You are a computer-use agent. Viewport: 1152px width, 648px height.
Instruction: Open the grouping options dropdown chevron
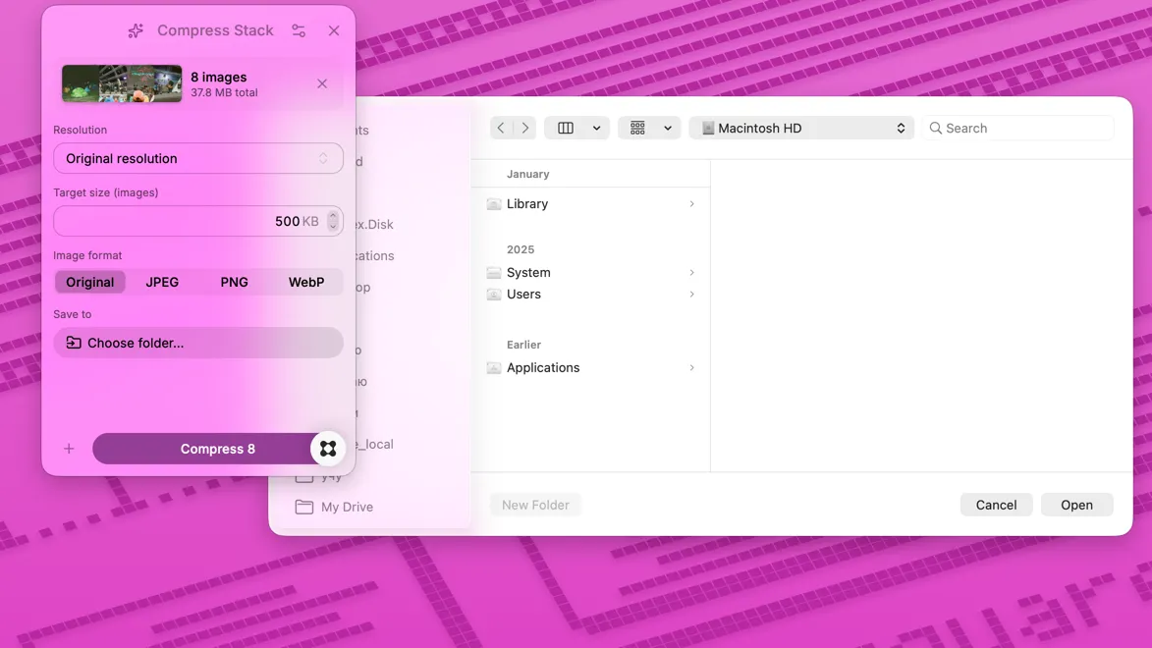(x=668, y=128)
